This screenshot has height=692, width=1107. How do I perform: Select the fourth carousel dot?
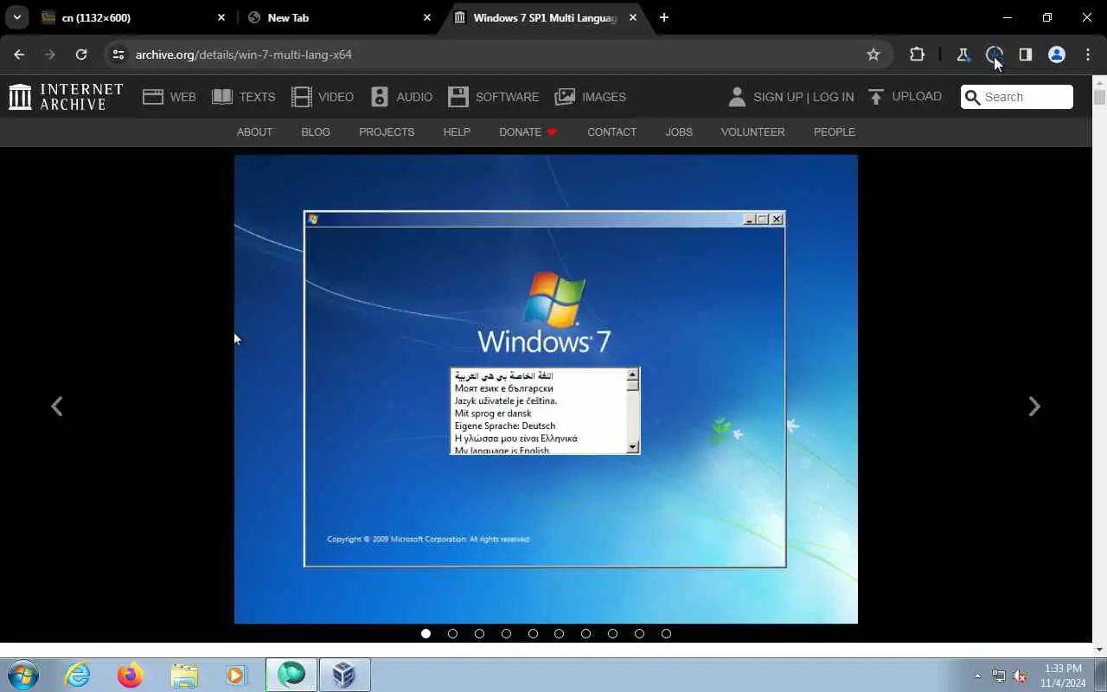pyautogui.click(x=506, y=633)
